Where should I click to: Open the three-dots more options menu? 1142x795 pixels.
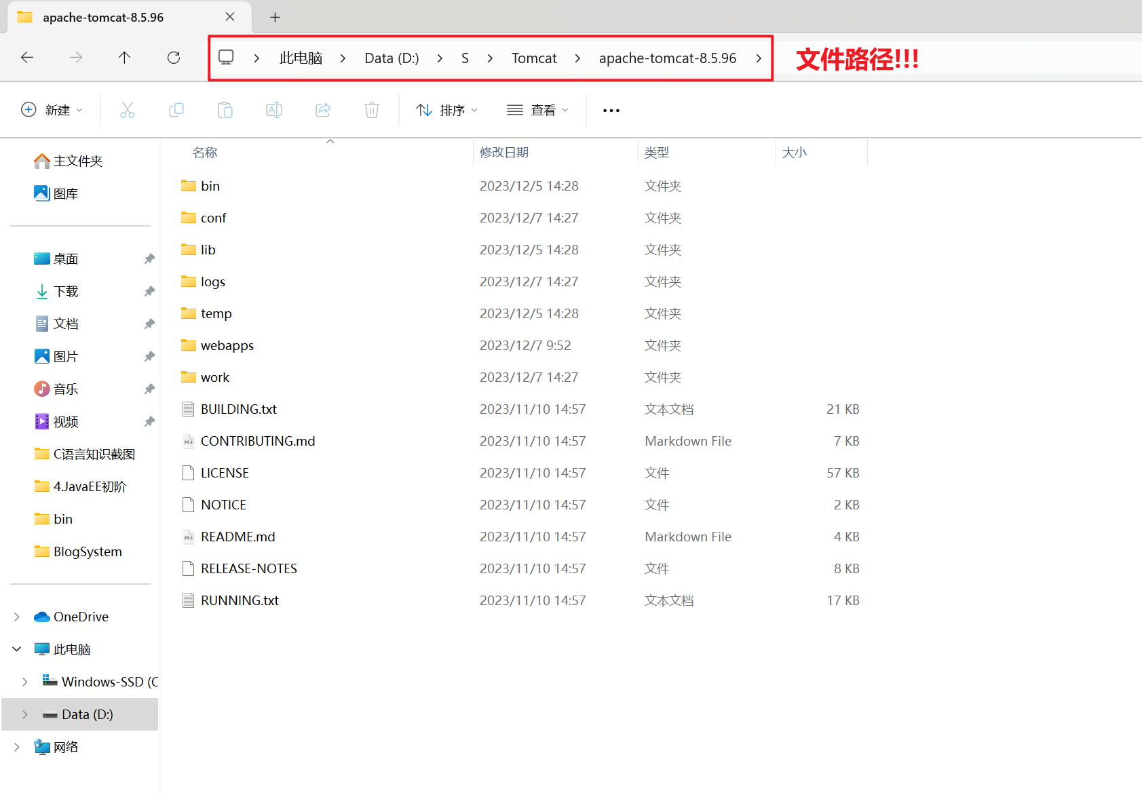click(x=611, y=111)
